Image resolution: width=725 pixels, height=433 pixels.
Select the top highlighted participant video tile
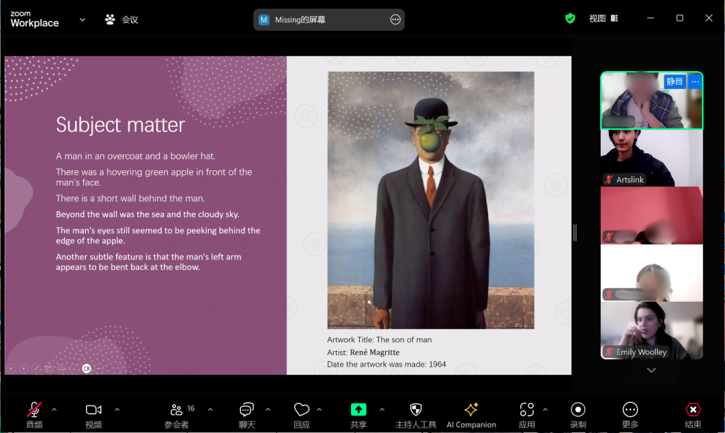coord(651,100)
